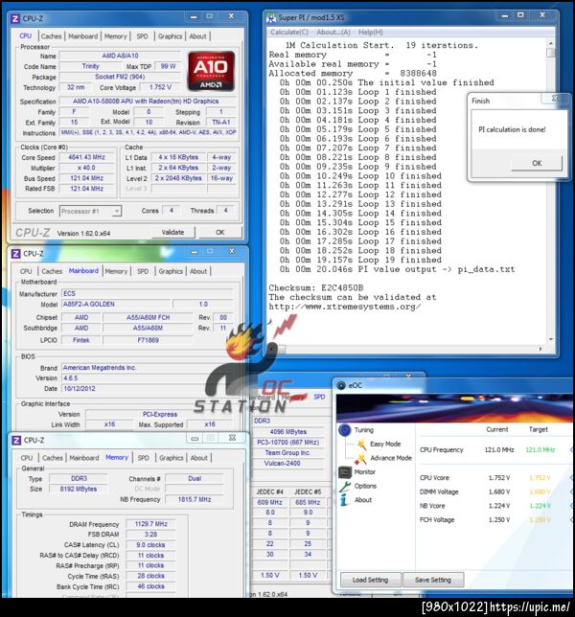Click the LPCIO model F71869 field
Screen dimensions: 575x617
coord(148,340)
